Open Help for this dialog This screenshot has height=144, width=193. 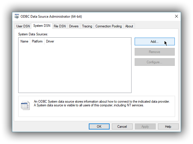pos(168,127)
